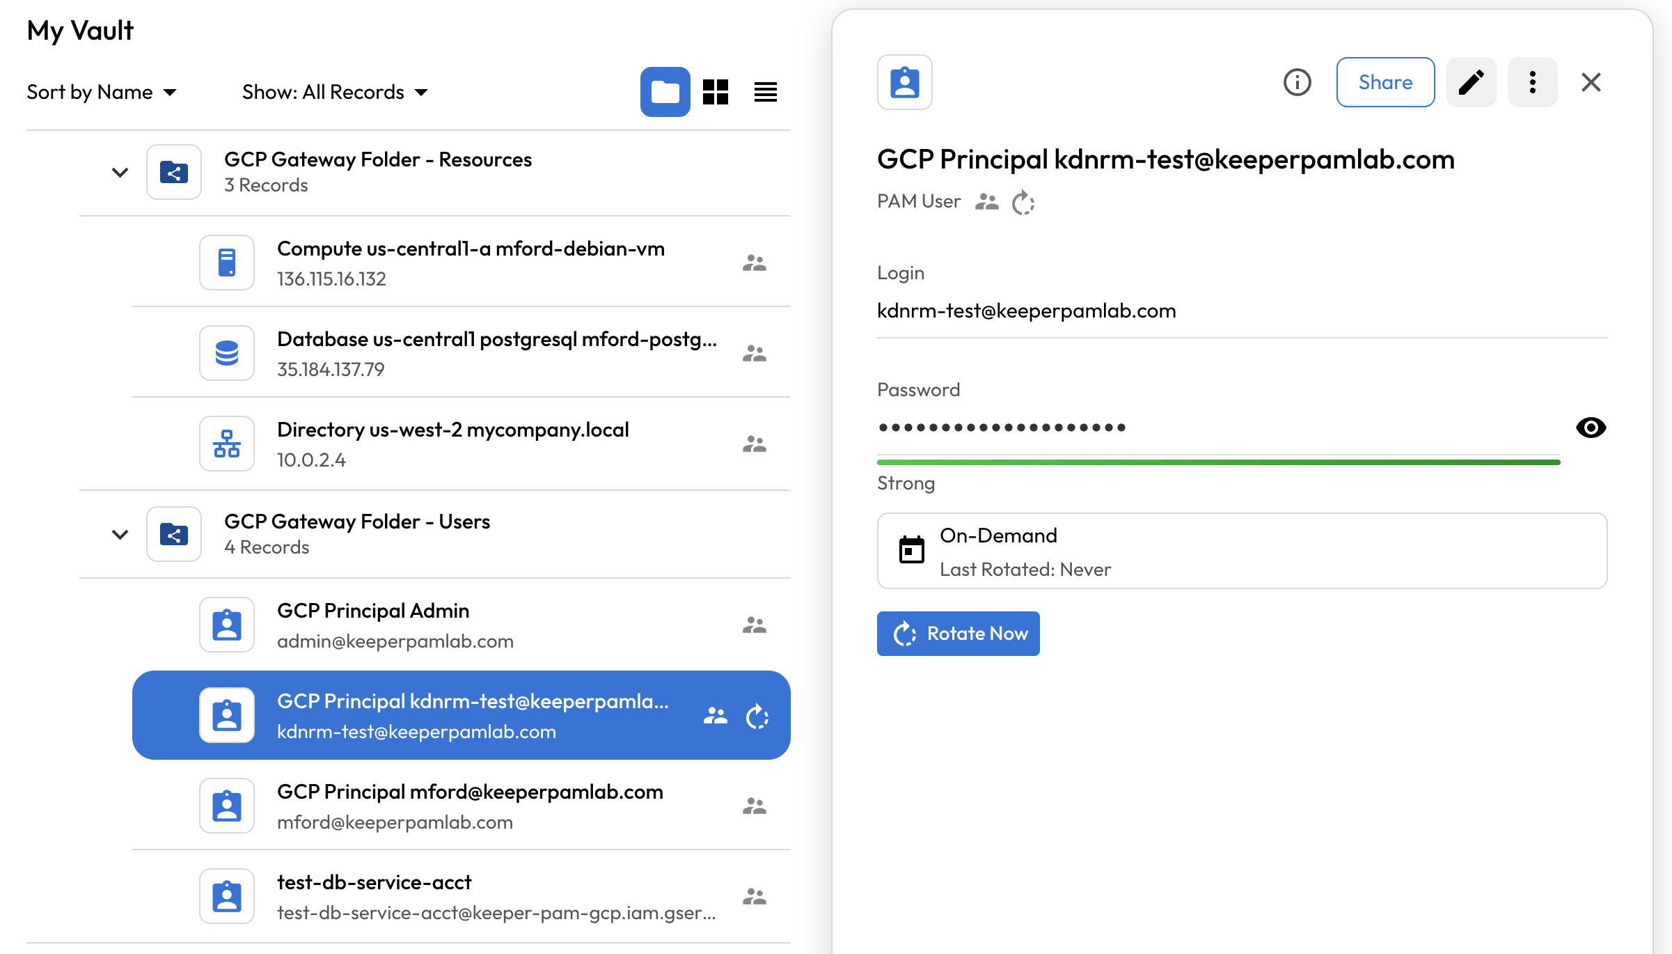Switch to folder view mode
Image resolution: width=1672 pixels, height=954 pixels.
pyautogui.click(x=665, y=92)
